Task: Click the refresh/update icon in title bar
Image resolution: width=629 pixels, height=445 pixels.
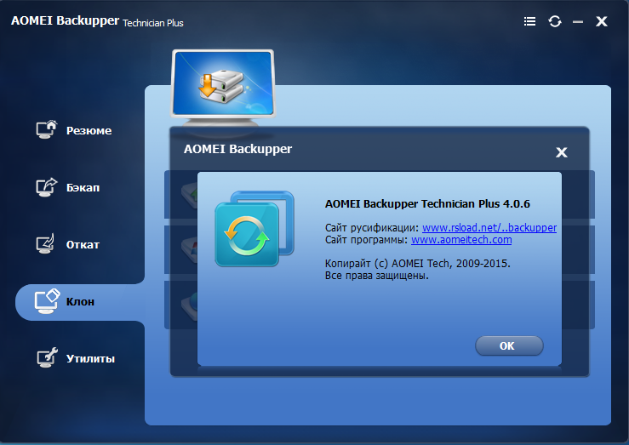Action: 555,21
